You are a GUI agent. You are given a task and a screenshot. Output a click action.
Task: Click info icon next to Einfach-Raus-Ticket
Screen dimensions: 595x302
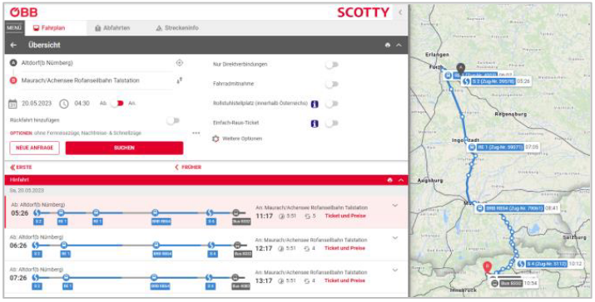315,124
